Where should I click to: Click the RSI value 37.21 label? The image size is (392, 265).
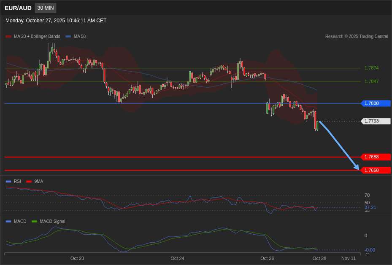[x=370, y=207]
